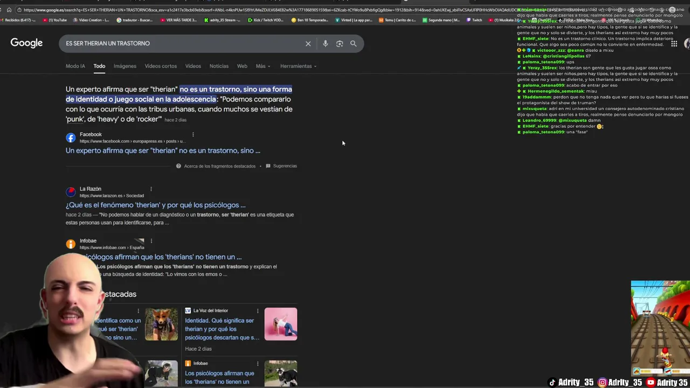Go to the Google logo homepage
The image size is (690, 388).
tap(26, 43)
